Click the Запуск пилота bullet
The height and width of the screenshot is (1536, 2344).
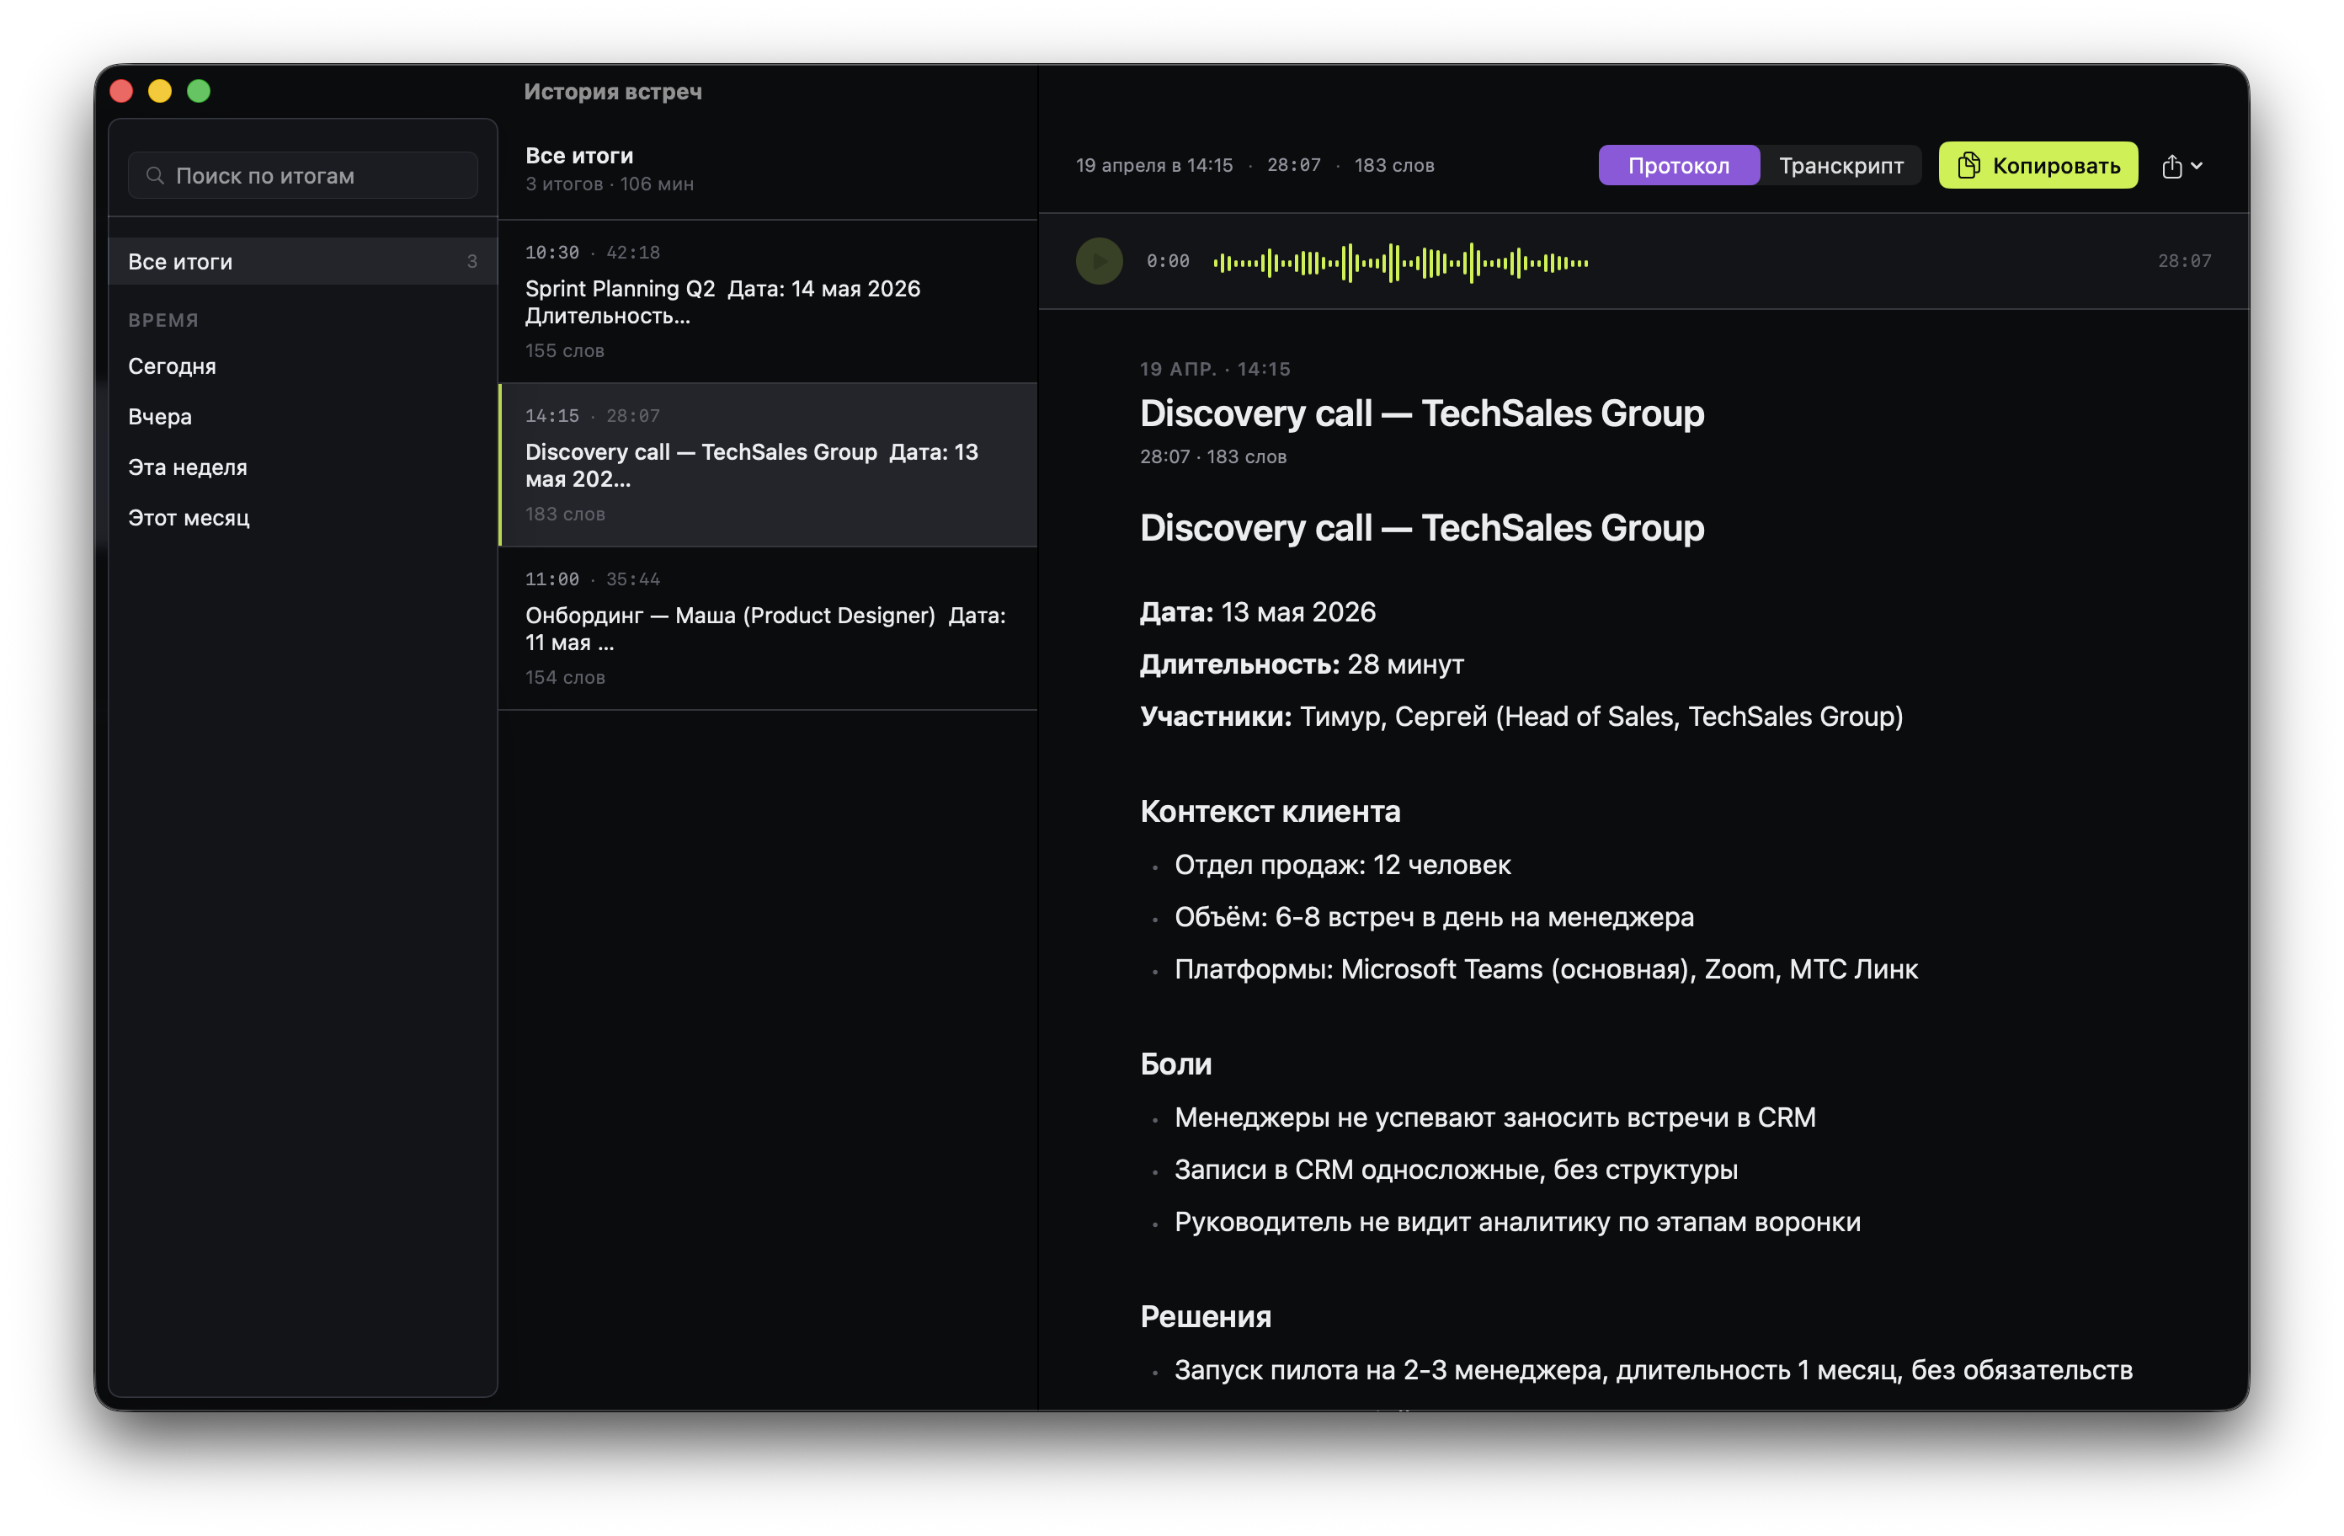coord(1653,1370)
